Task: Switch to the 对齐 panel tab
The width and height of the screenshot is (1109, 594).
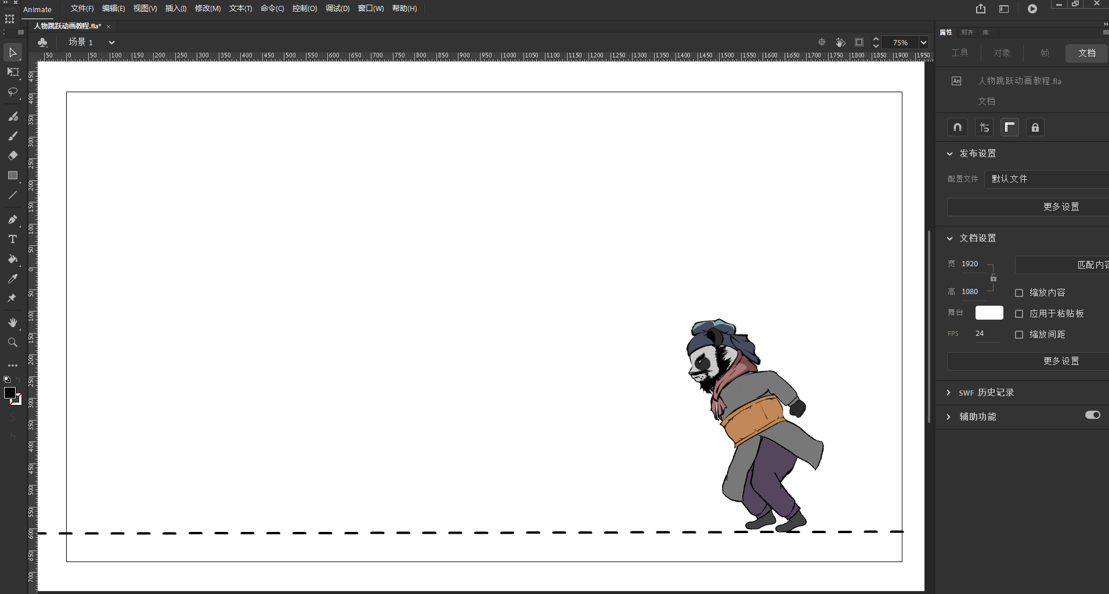Action: coord(967,32)
